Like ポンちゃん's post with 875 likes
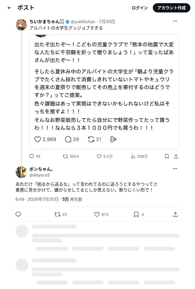195x289 pixels. point(101,214)
